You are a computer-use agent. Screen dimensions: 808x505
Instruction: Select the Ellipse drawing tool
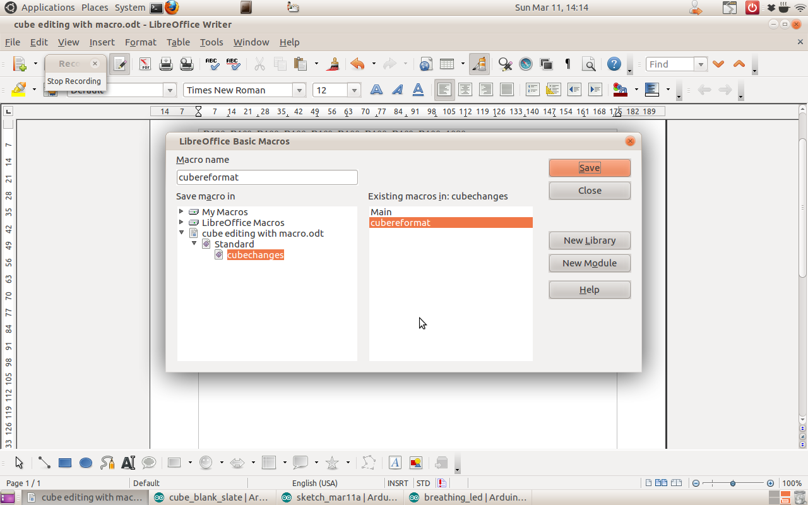click(86, 463)
